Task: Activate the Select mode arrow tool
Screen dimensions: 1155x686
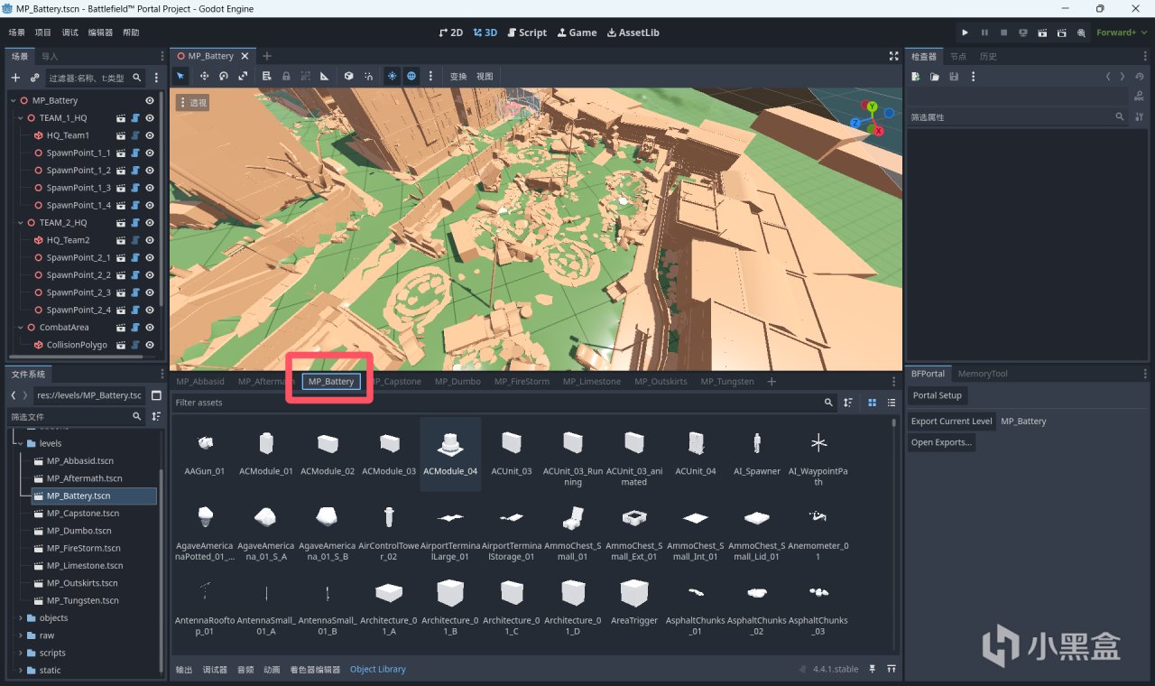Action: 180,77
